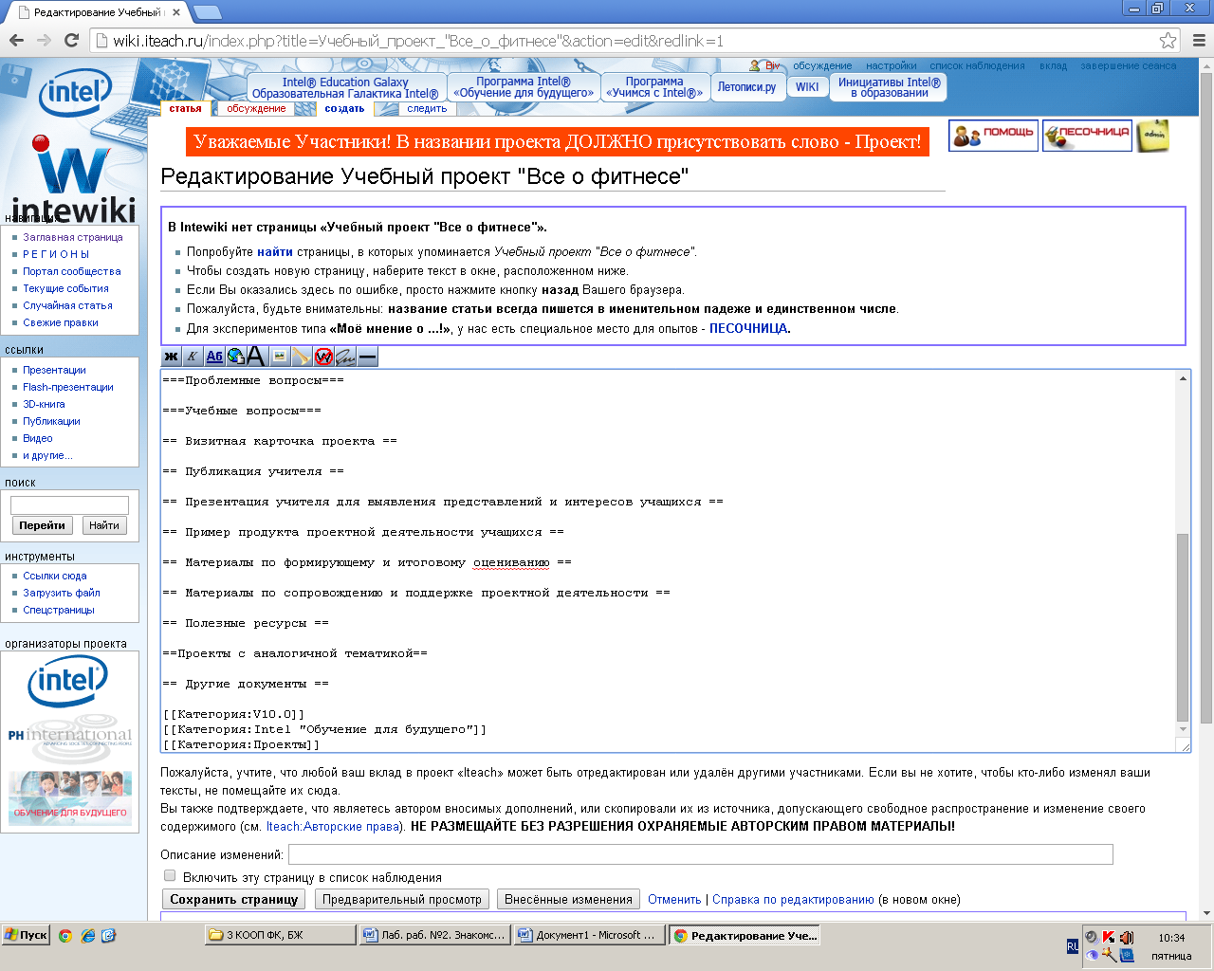Click the Intewiki logo
This screenshot has height=971, width=1214.
point(74,180)
